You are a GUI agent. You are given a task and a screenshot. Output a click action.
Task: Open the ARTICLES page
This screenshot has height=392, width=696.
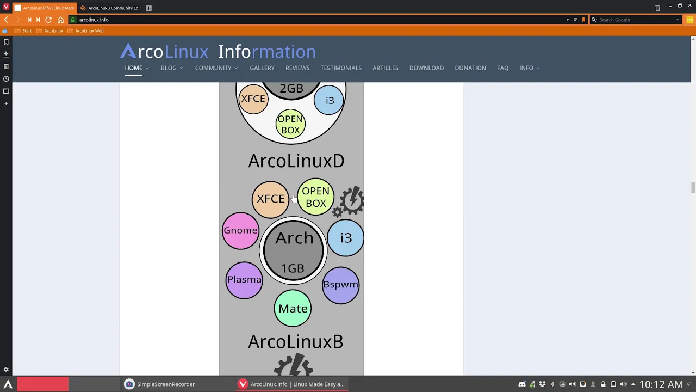click(x=386, y=68)
